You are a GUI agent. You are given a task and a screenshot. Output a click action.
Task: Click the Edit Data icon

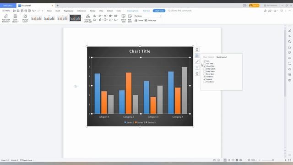130,18
